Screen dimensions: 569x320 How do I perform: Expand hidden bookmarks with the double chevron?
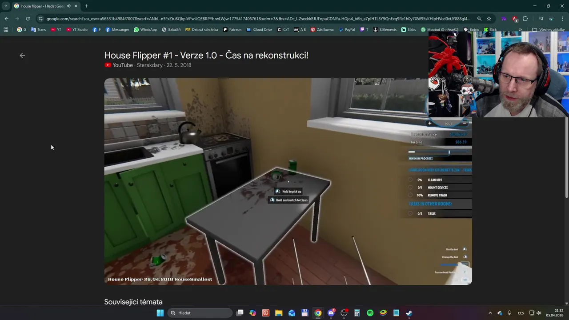(x=520, y=30)
